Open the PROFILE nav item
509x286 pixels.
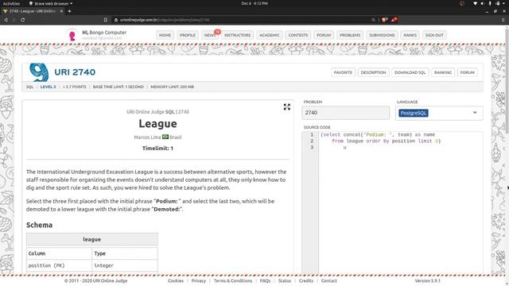(188, 35)
